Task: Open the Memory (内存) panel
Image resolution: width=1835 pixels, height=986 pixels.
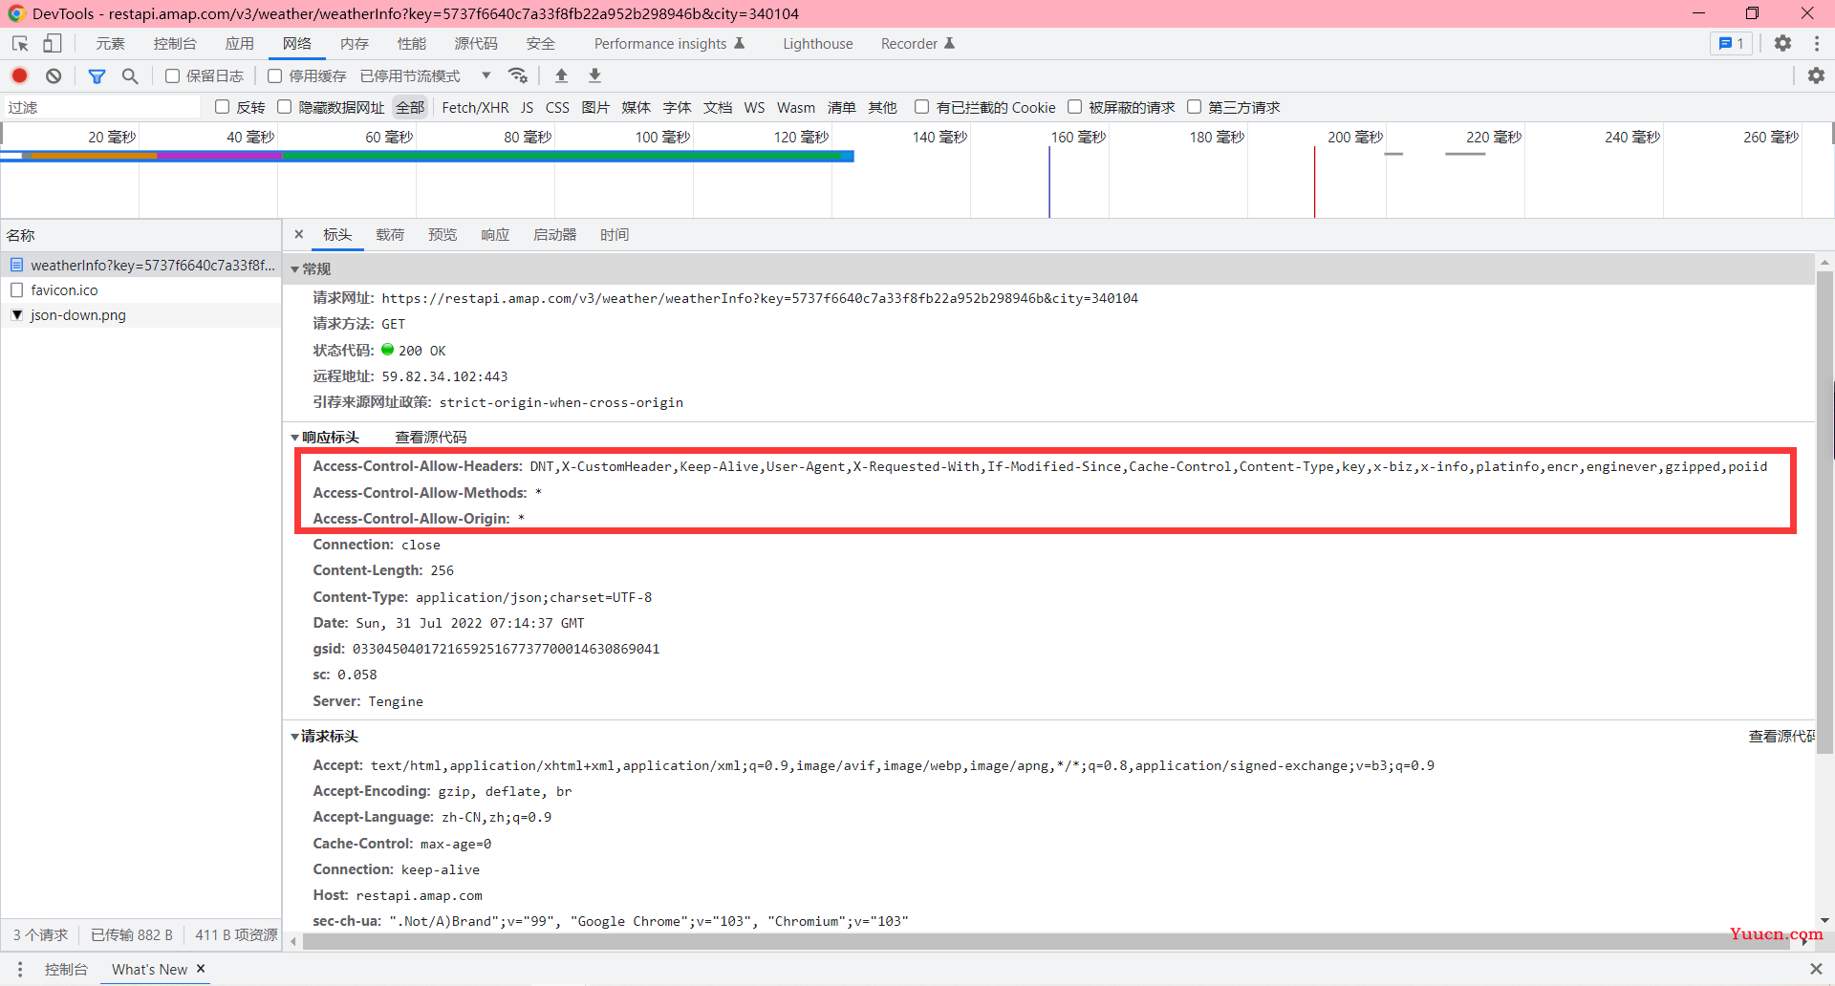Action: point(354,44)
